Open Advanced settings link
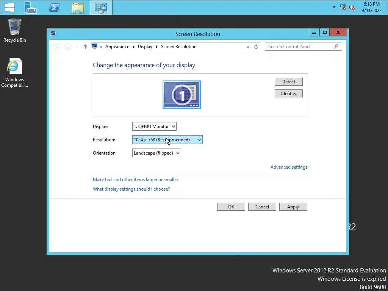Screen dimensions: 388x291 pos(289,167)
